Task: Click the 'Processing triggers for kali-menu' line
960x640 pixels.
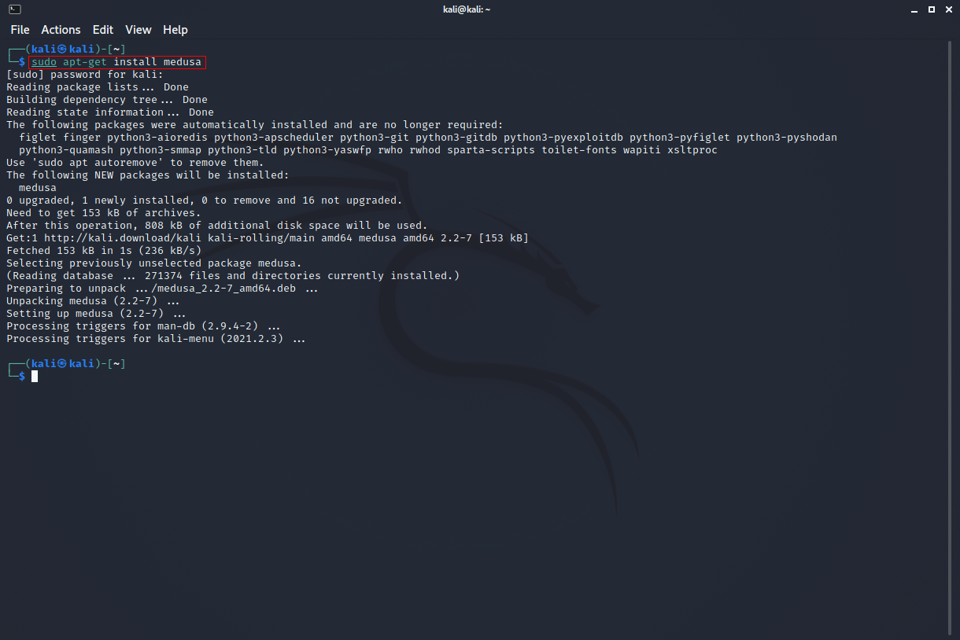Action: coord(156,339)
